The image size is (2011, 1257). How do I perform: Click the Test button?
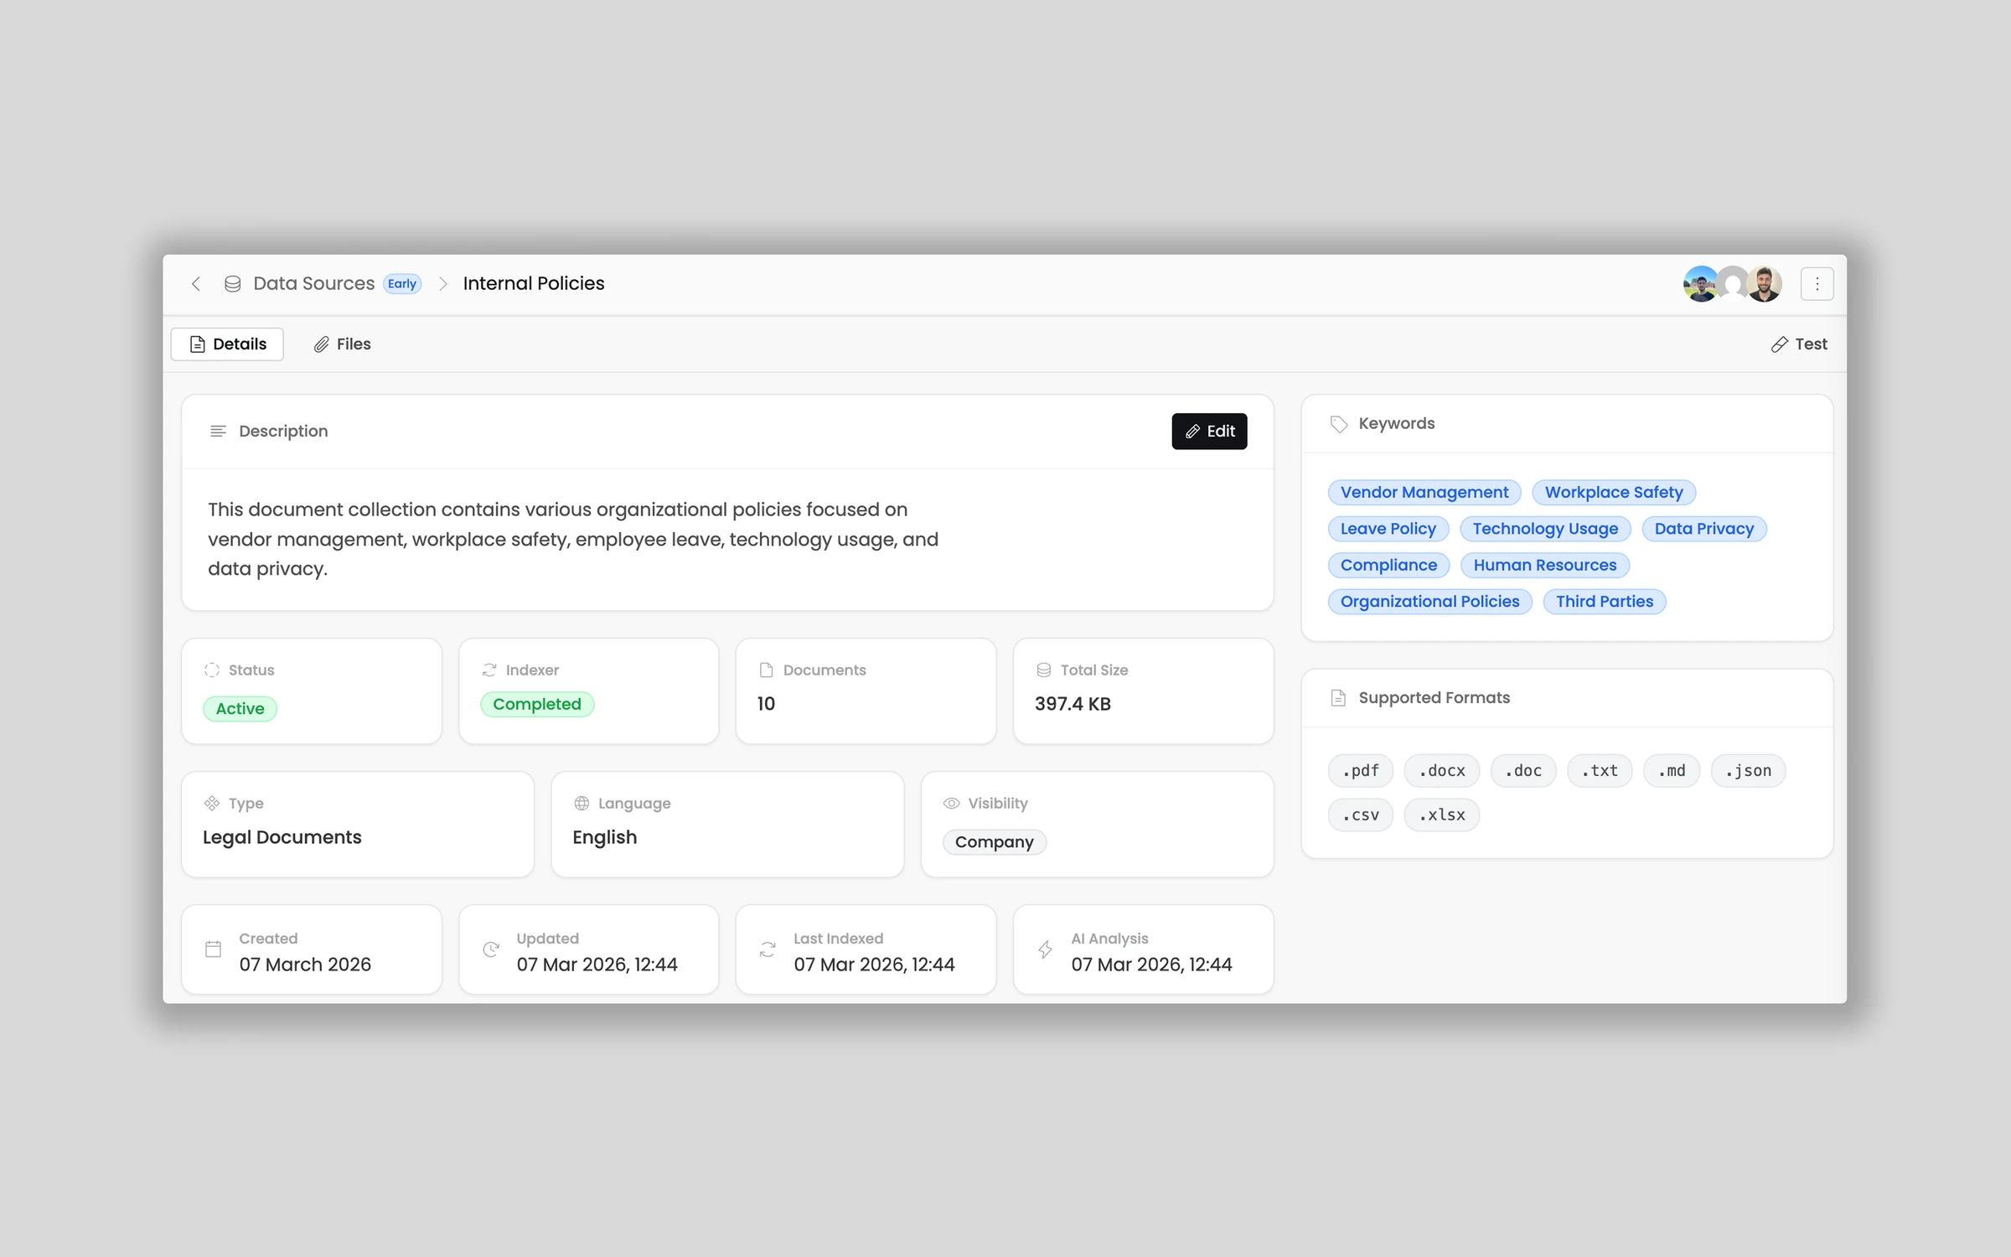pyautogui.click(x=1799, y=344)
